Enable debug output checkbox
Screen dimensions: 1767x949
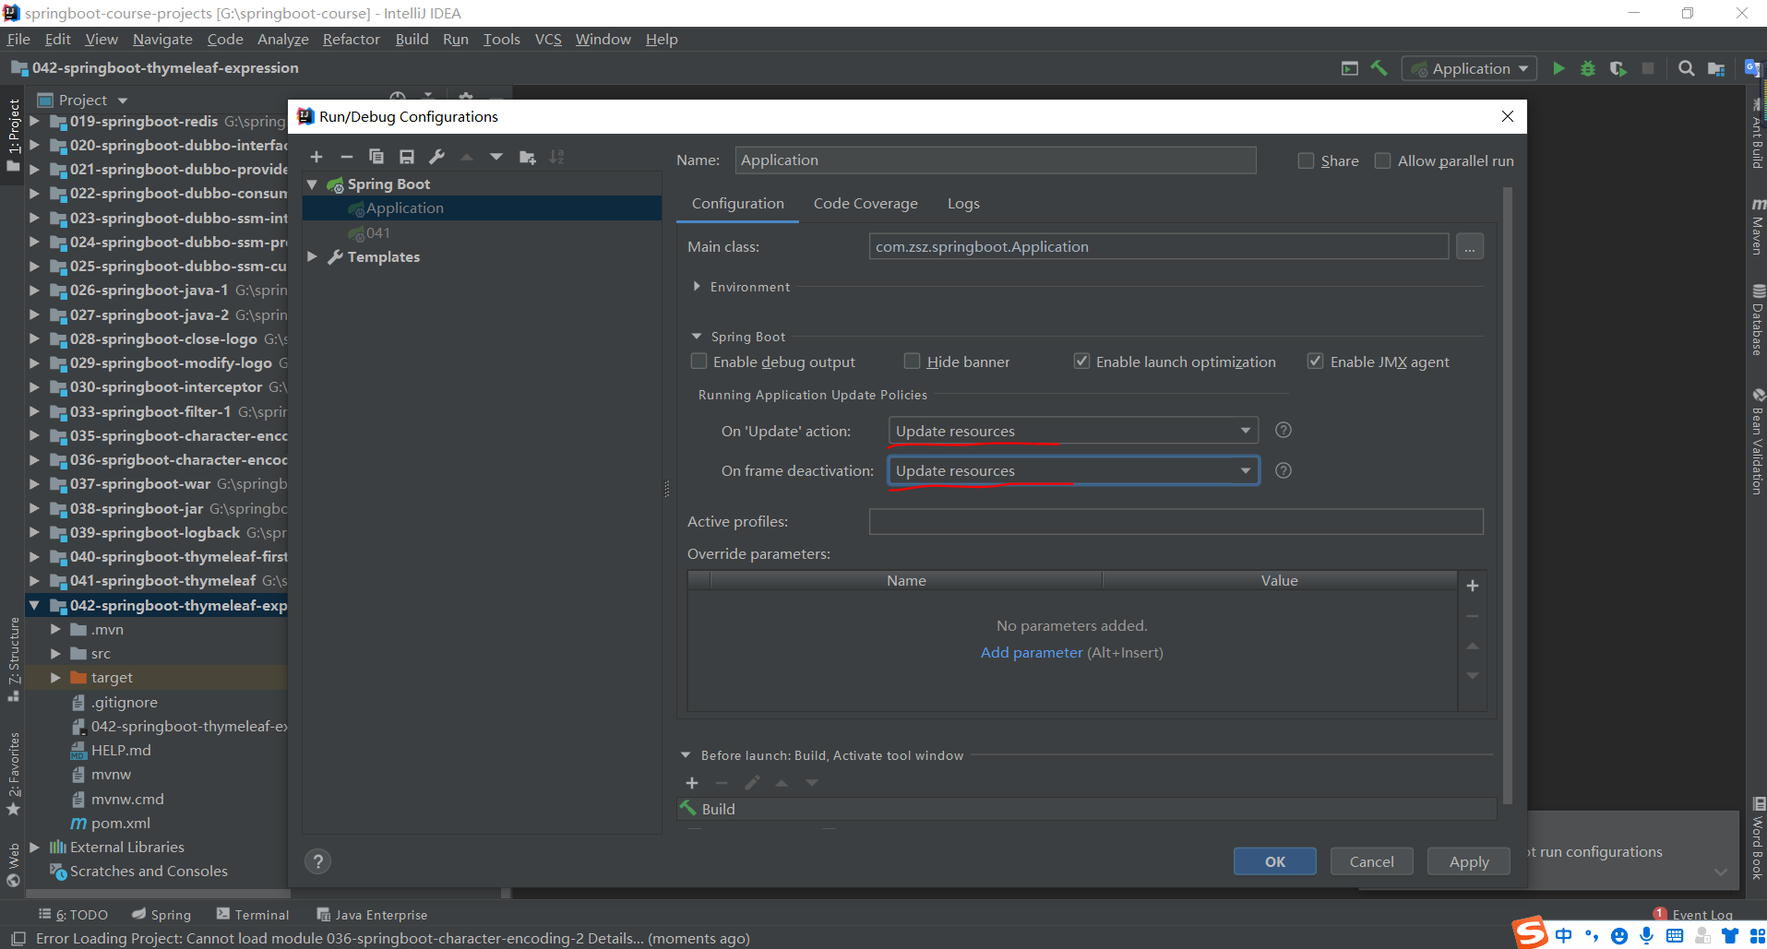point(699,362)
